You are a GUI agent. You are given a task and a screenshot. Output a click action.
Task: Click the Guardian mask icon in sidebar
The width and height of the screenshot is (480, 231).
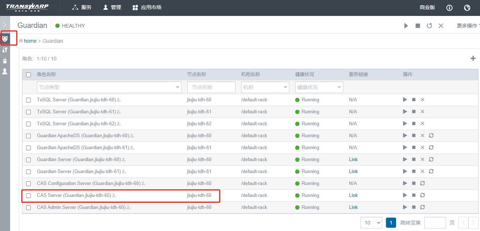point(5,38)
